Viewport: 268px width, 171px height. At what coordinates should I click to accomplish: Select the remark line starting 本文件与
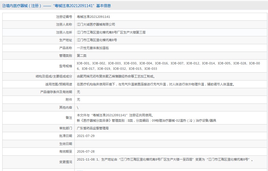[115, 115]
